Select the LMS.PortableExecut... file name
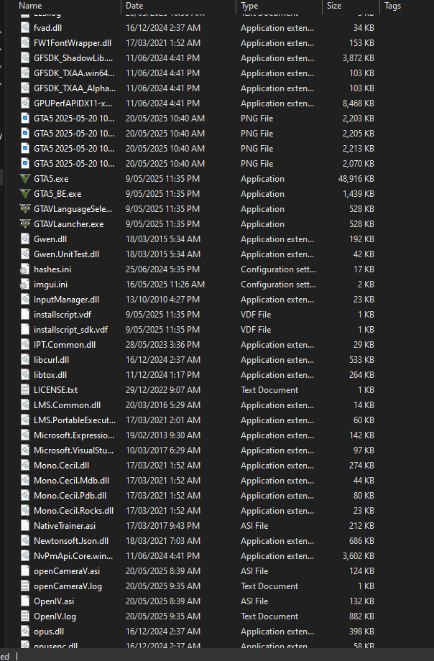 click(75, 420)
